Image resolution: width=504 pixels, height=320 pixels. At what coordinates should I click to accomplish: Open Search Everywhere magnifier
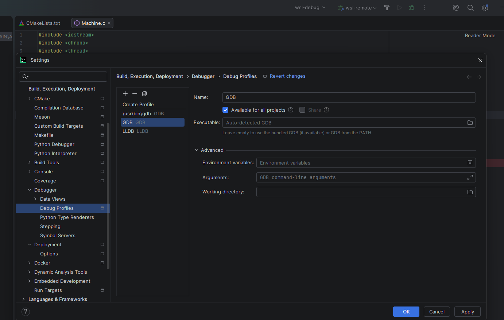click(x=470, y=8)
